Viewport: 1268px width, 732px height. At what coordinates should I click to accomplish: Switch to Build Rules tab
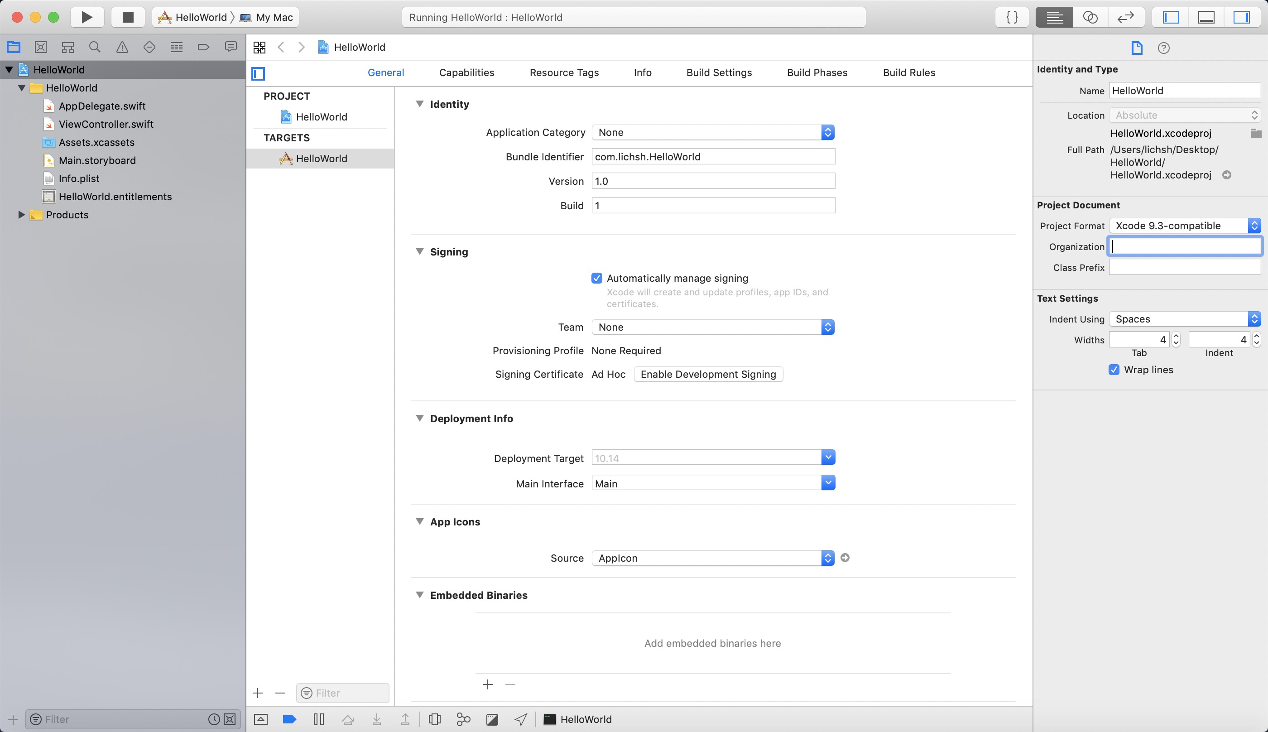909,73
